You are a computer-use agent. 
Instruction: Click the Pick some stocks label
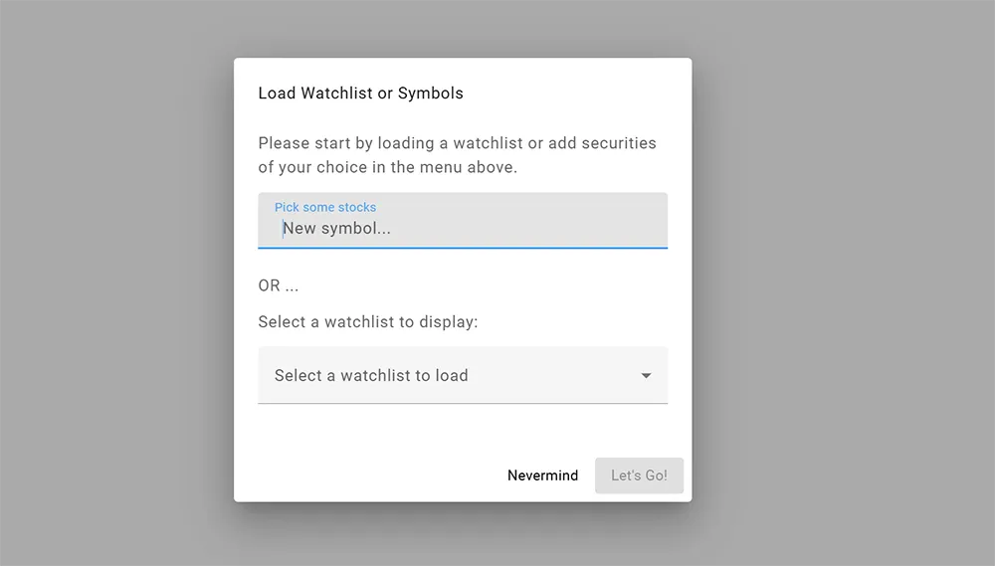(x=325, y=207)
